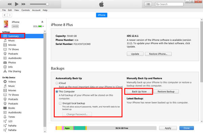The image size is (203, 133).
Task: Open File Sharing in the sidebar
Action: (15, 71)
